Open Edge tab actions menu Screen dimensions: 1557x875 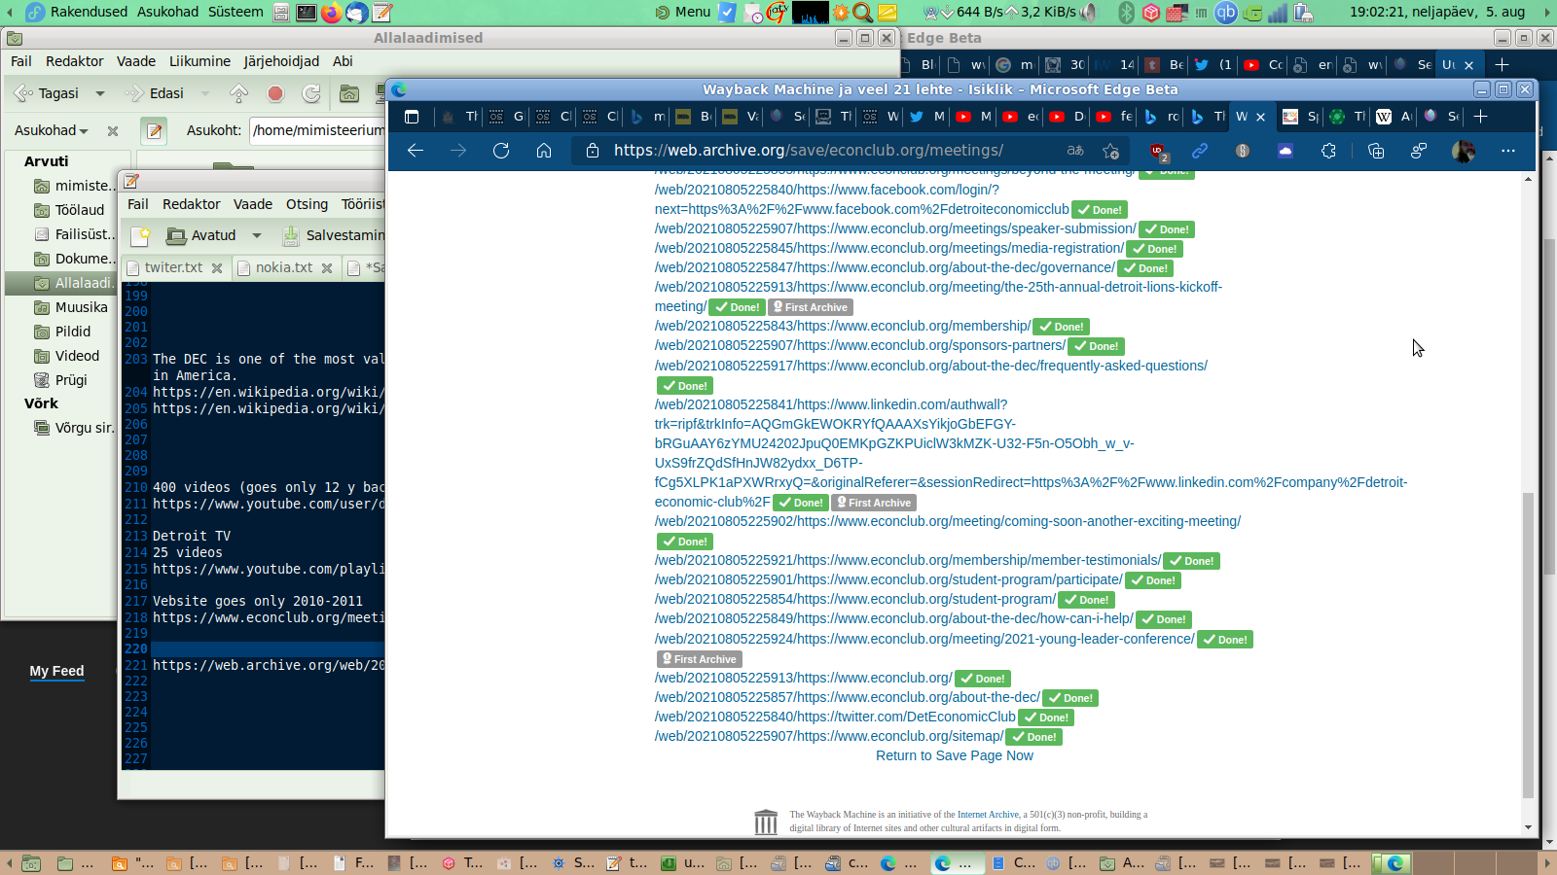click(412, 117)
